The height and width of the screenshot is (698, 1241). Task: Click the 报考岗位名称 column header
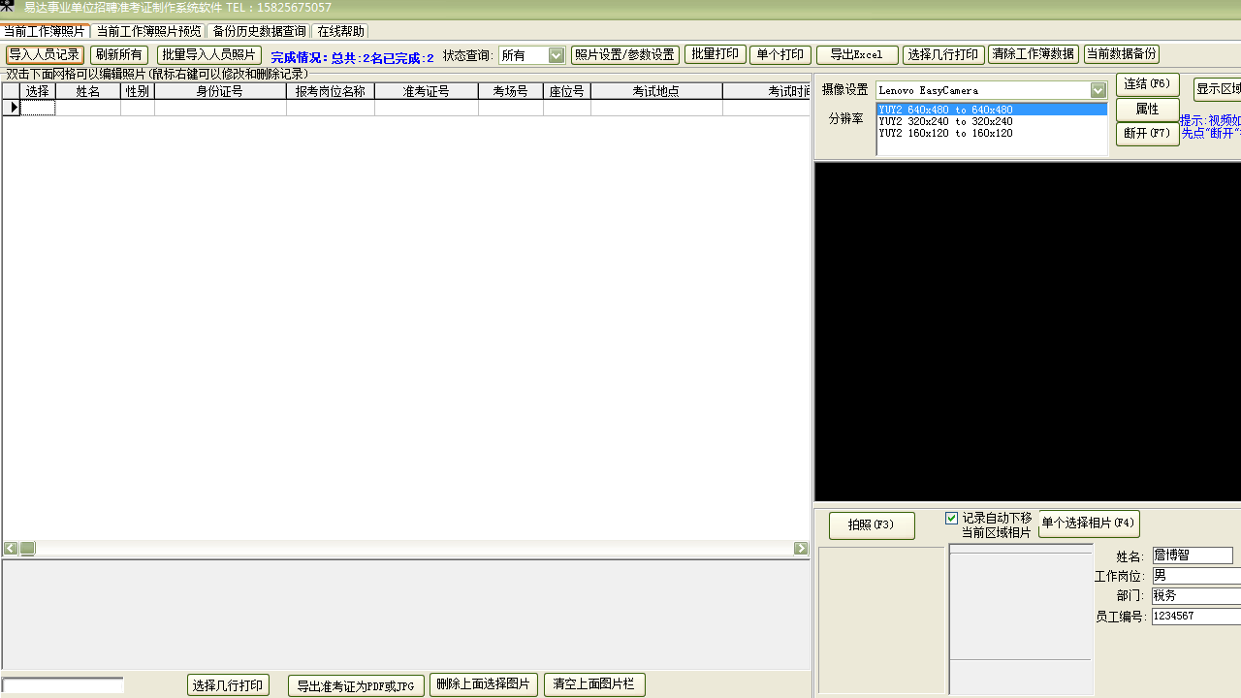(331, 91)
